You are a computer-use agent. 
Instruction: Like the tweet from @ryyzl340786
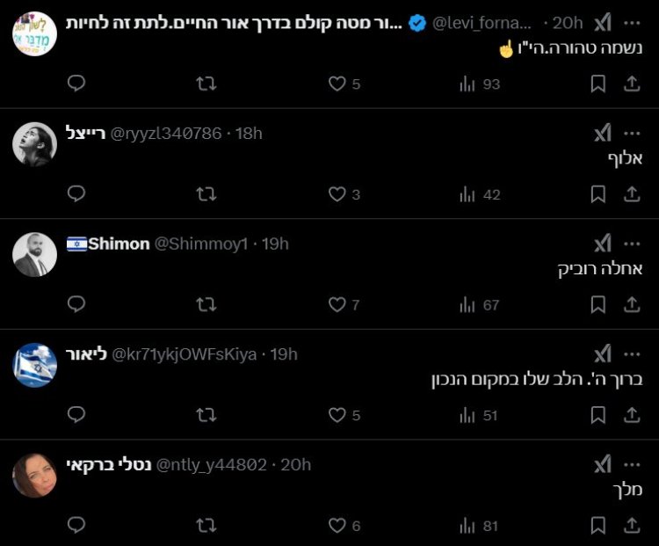tap(337, 194)
